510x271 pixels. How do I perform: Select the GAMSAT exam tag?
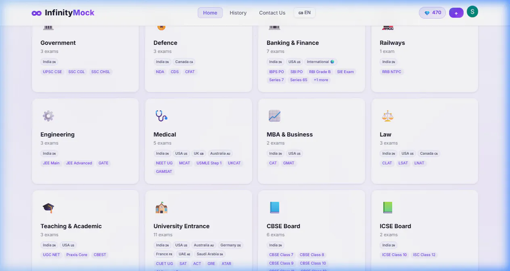pos(164,172)
